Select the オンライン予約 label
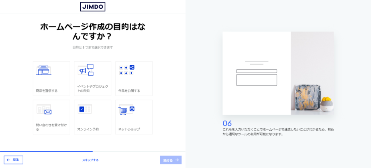The image size is (371, 168). pos(88,129)
